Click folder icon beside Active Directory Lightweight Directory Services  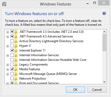16,41
